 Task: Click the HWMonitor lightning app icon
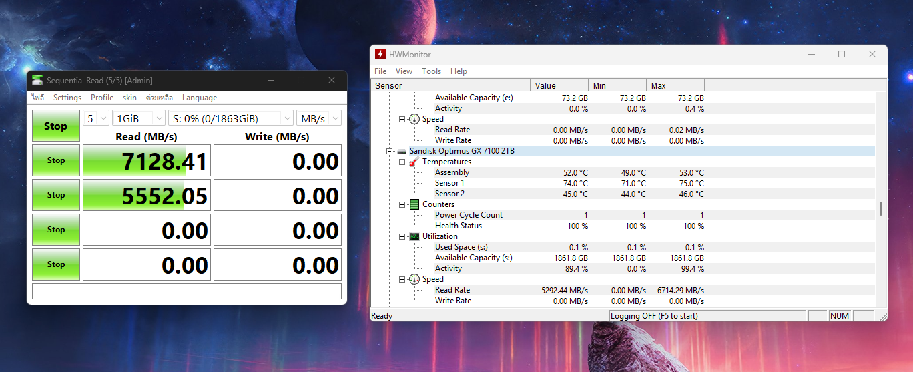coord(380,54)
